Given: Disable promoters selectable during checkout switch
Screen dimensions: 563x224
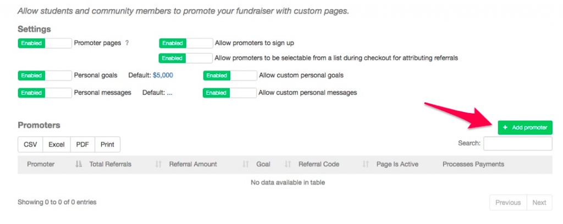Looking at the screenshot, I should [186, 58].
